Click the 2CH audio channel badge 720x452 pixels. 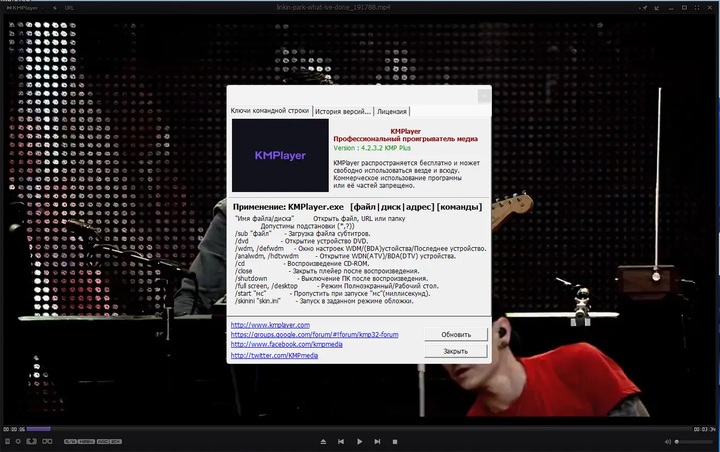click(116, 441)
